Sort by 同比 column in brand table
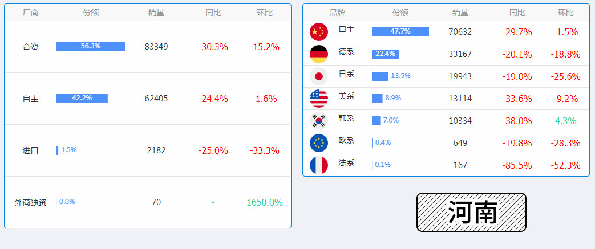 [x=517, y=13]
